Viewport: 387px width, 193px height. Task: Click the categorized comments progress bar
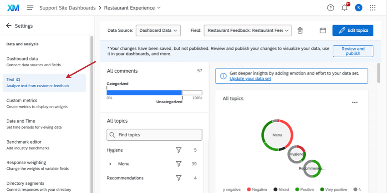tap(144, 92)
